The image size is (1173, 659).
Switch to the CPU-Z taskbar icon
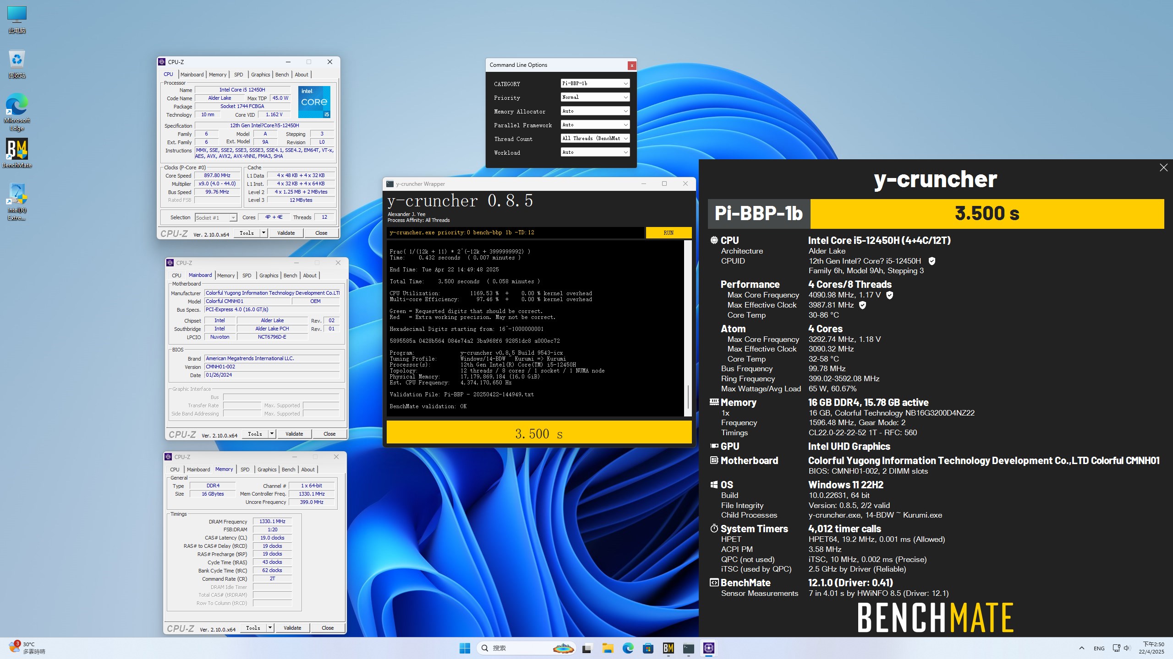[x=708, y=648]
